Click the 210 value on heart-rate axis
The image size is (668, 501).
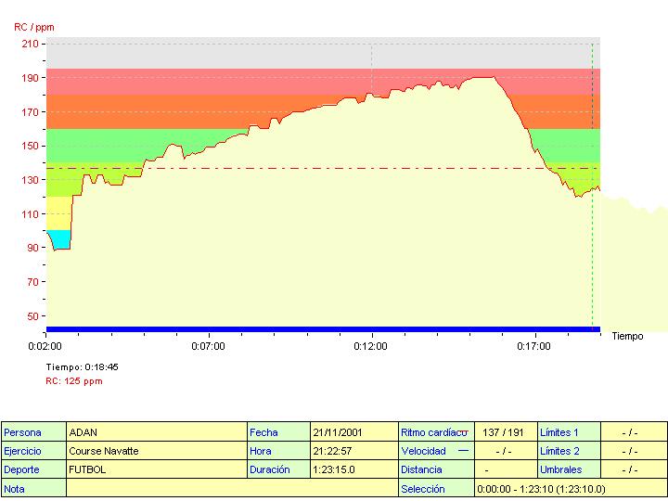point(31,44)
